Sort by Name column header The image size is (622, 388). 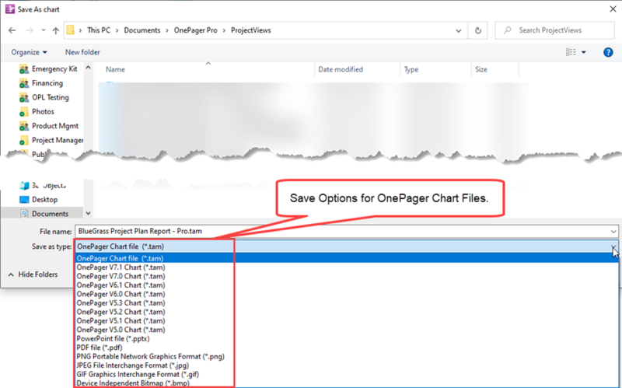(115, 69)
